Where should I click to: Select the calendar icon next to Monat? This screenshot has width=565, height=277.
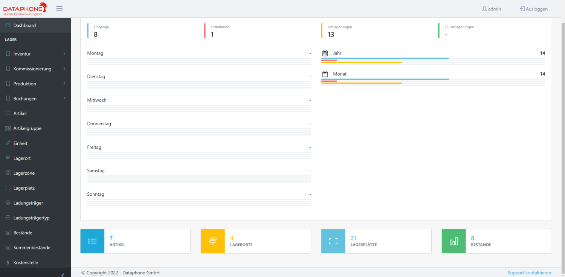(x=325, y=74)
